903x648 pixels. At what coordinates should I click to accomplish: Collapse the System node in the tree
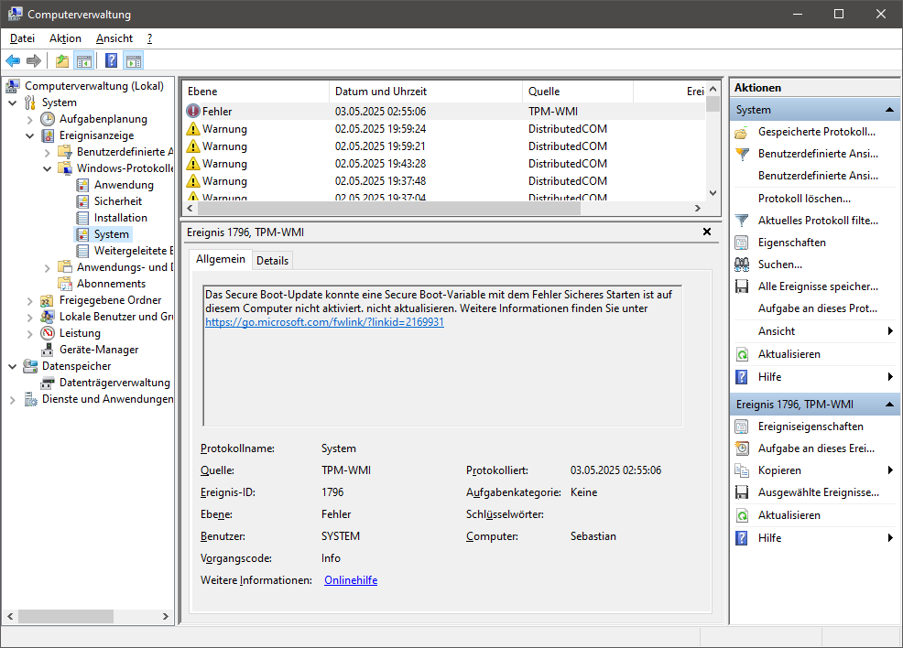(13, 103)
